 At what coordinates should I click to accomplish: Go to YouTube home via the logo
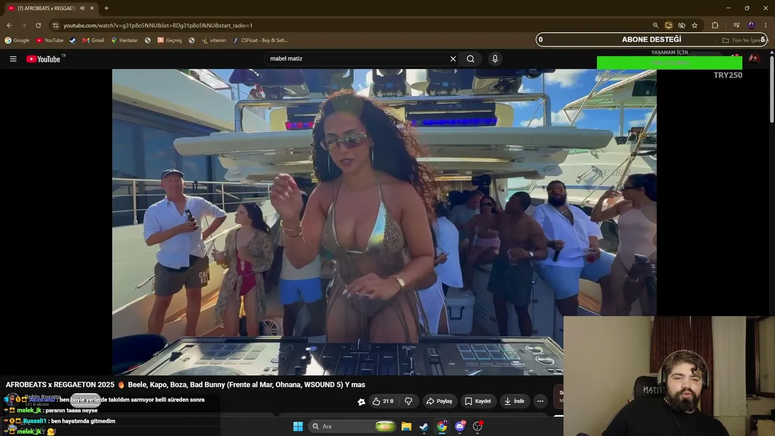click(x=44, y=59)
